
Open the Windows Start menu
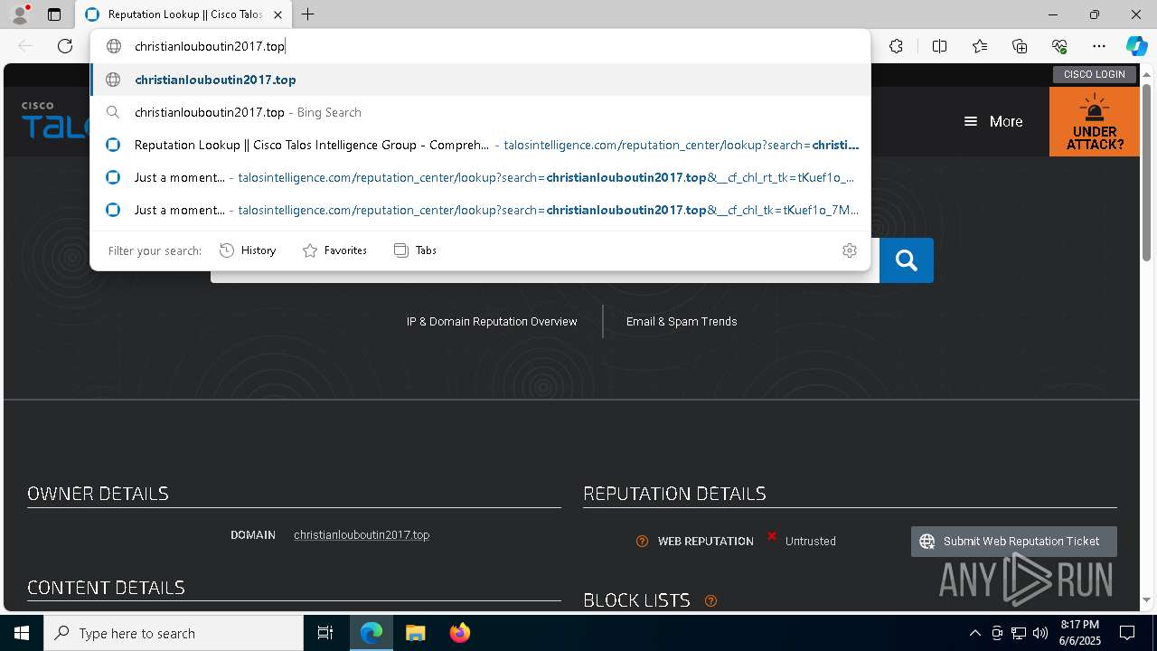coord(22,633)
